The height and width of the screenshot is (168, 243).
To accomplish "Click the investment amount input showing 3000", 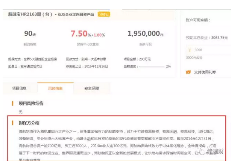I will [208, 50].
